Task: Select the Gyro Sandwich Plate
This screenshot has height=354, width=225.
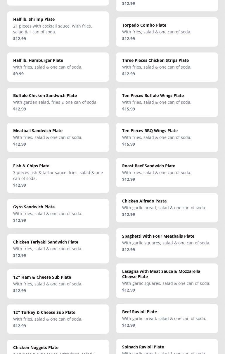Action: (x=58, y=213)
